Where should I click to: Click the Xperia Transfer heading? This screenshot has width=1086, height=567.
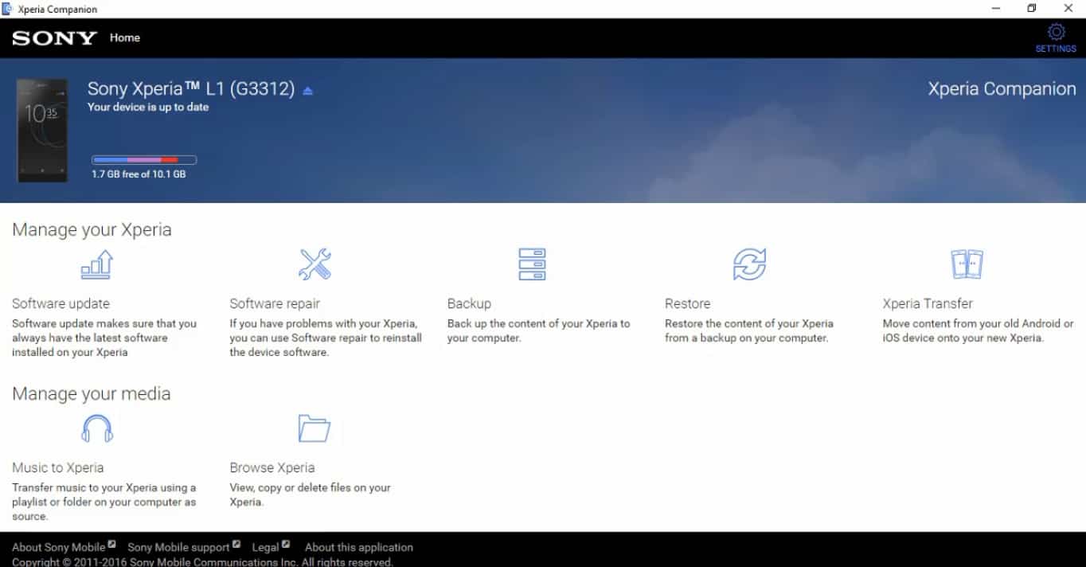pos(928,303)
